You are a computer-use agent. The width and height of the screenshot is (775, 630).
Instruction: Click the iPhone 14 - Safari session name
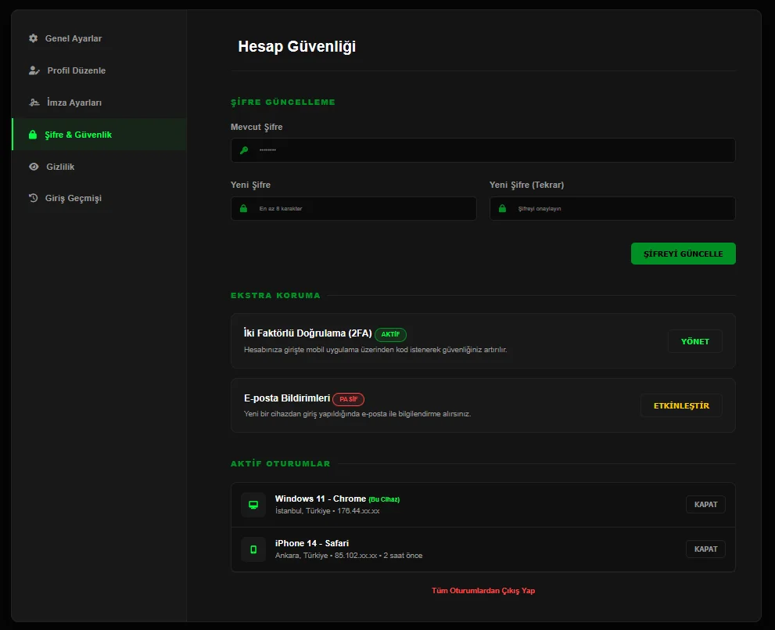tap(312, 543)
